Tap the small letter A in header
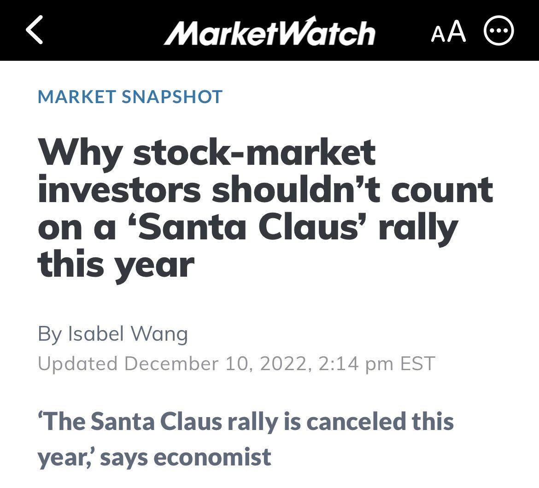 [438, 35]
